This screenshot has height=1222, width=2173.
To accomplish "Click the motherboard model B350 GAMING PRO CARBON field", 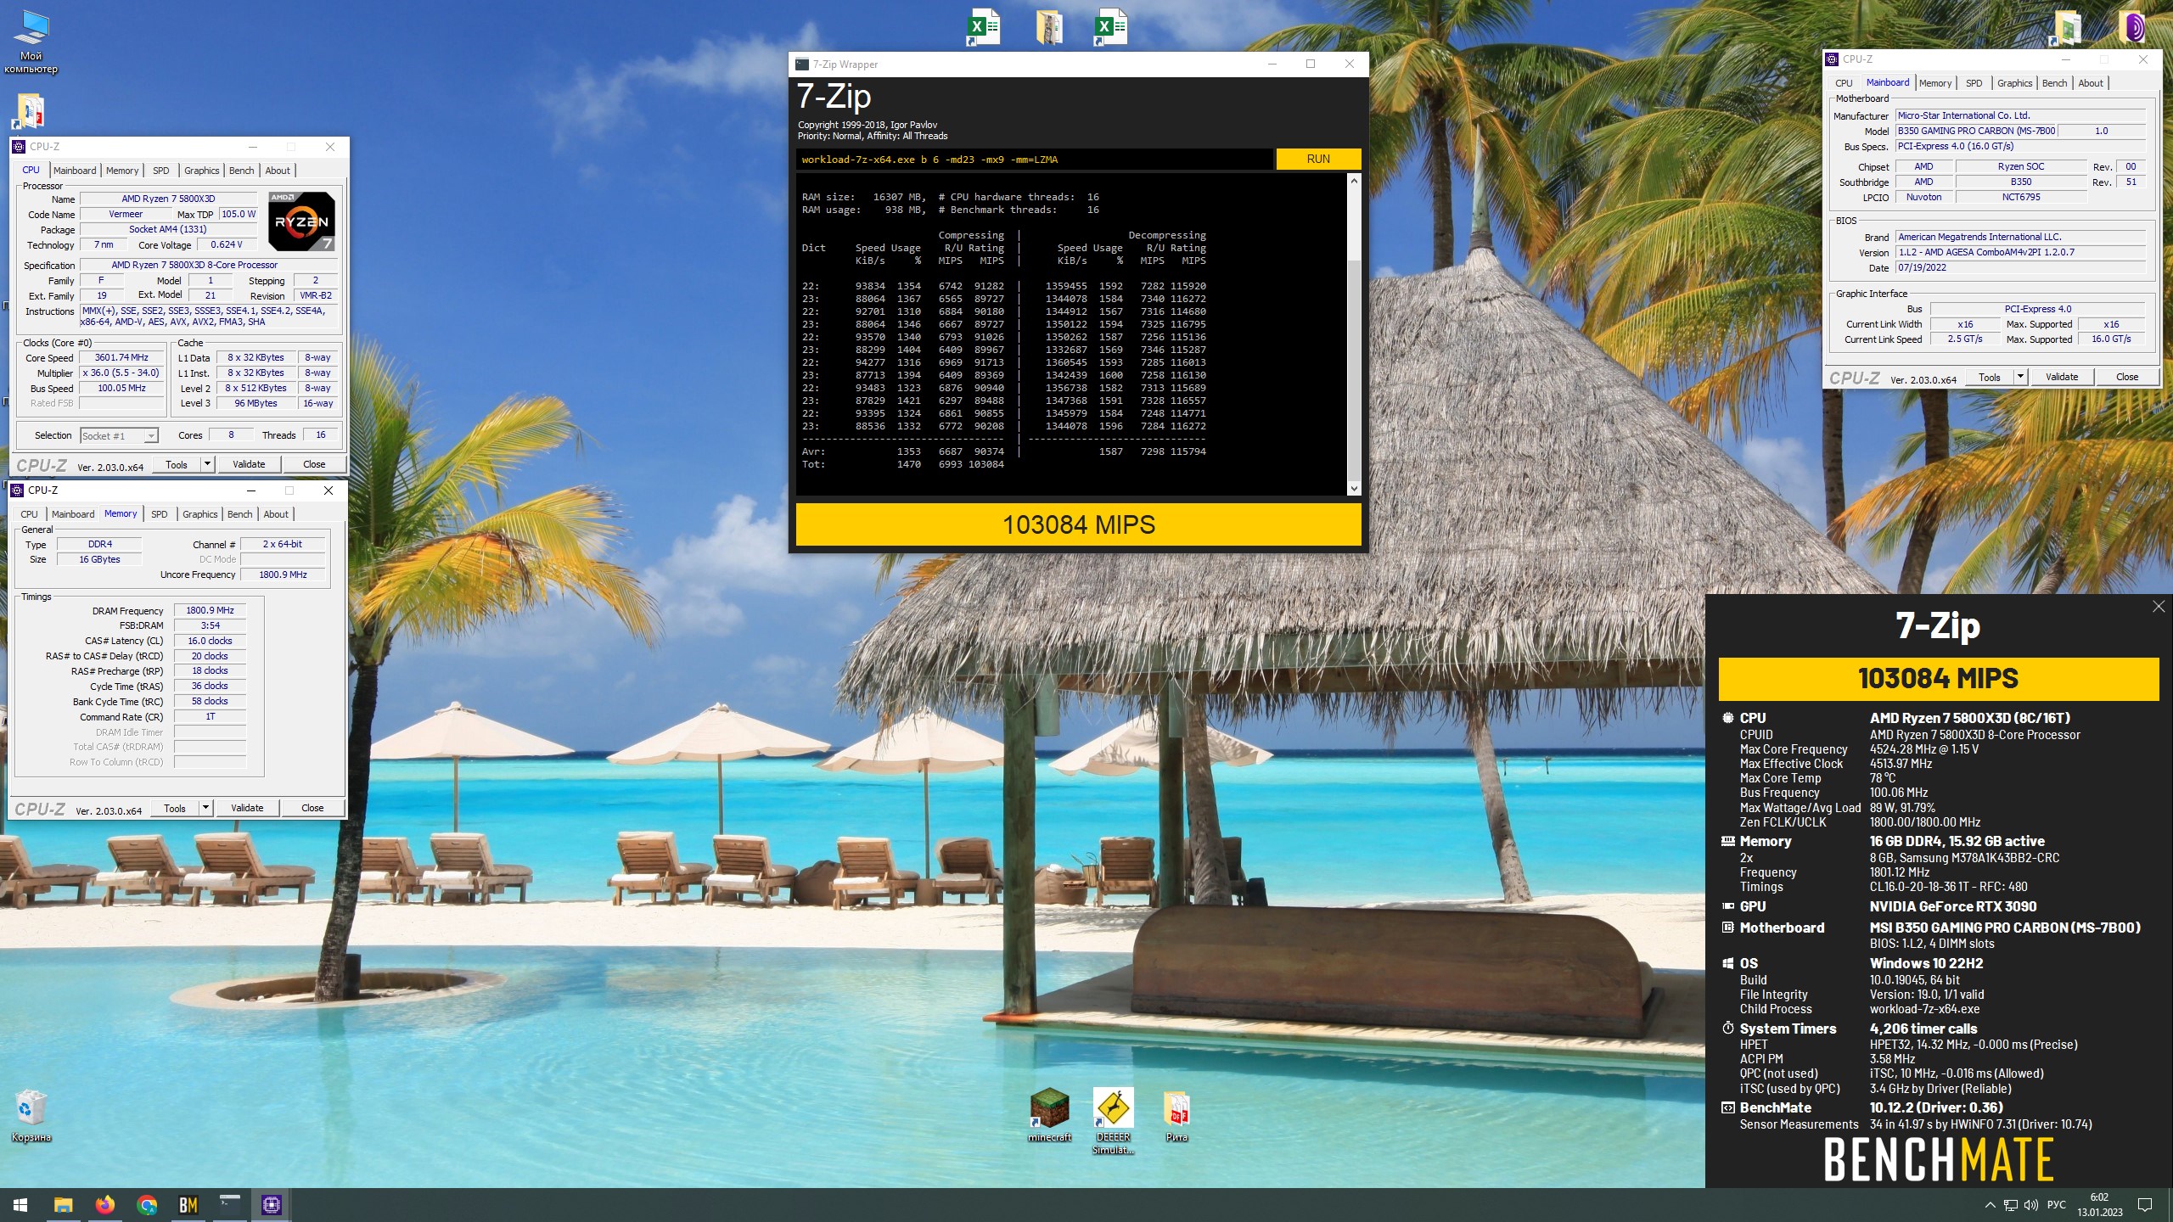I will click(x=1976, y=131).
